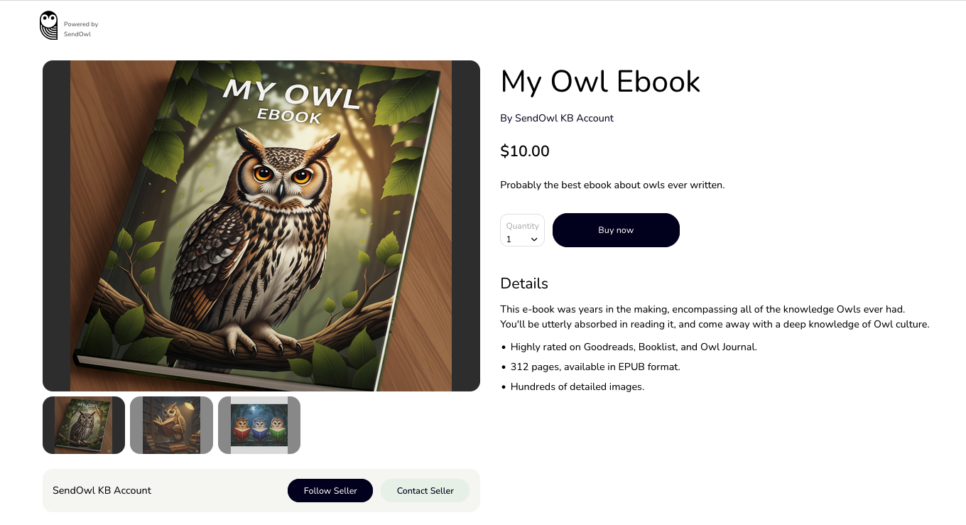Click the large My Owl Ebook cover image

click(x=261, y=226)
